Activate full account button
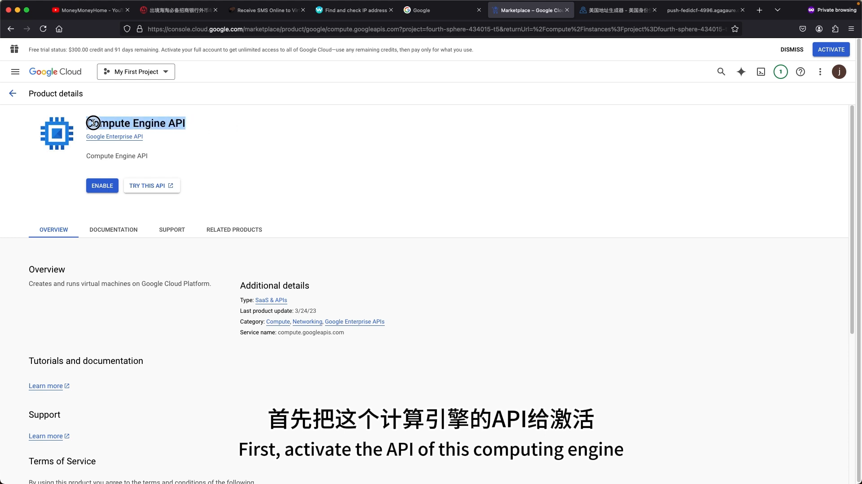 [831, 49]
